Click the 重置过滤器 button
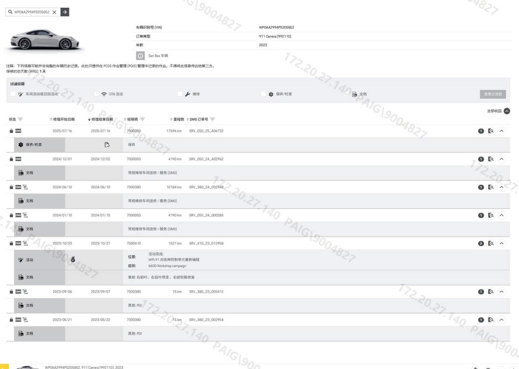Viewport: 519px width, 369px height. 492,94
